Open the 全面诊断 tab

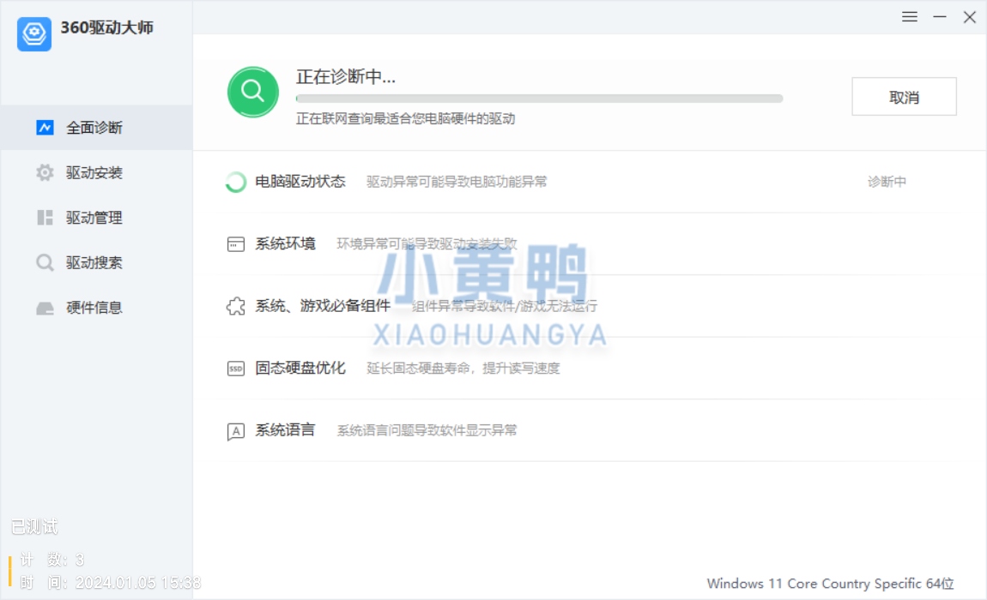tap(96, 128)
